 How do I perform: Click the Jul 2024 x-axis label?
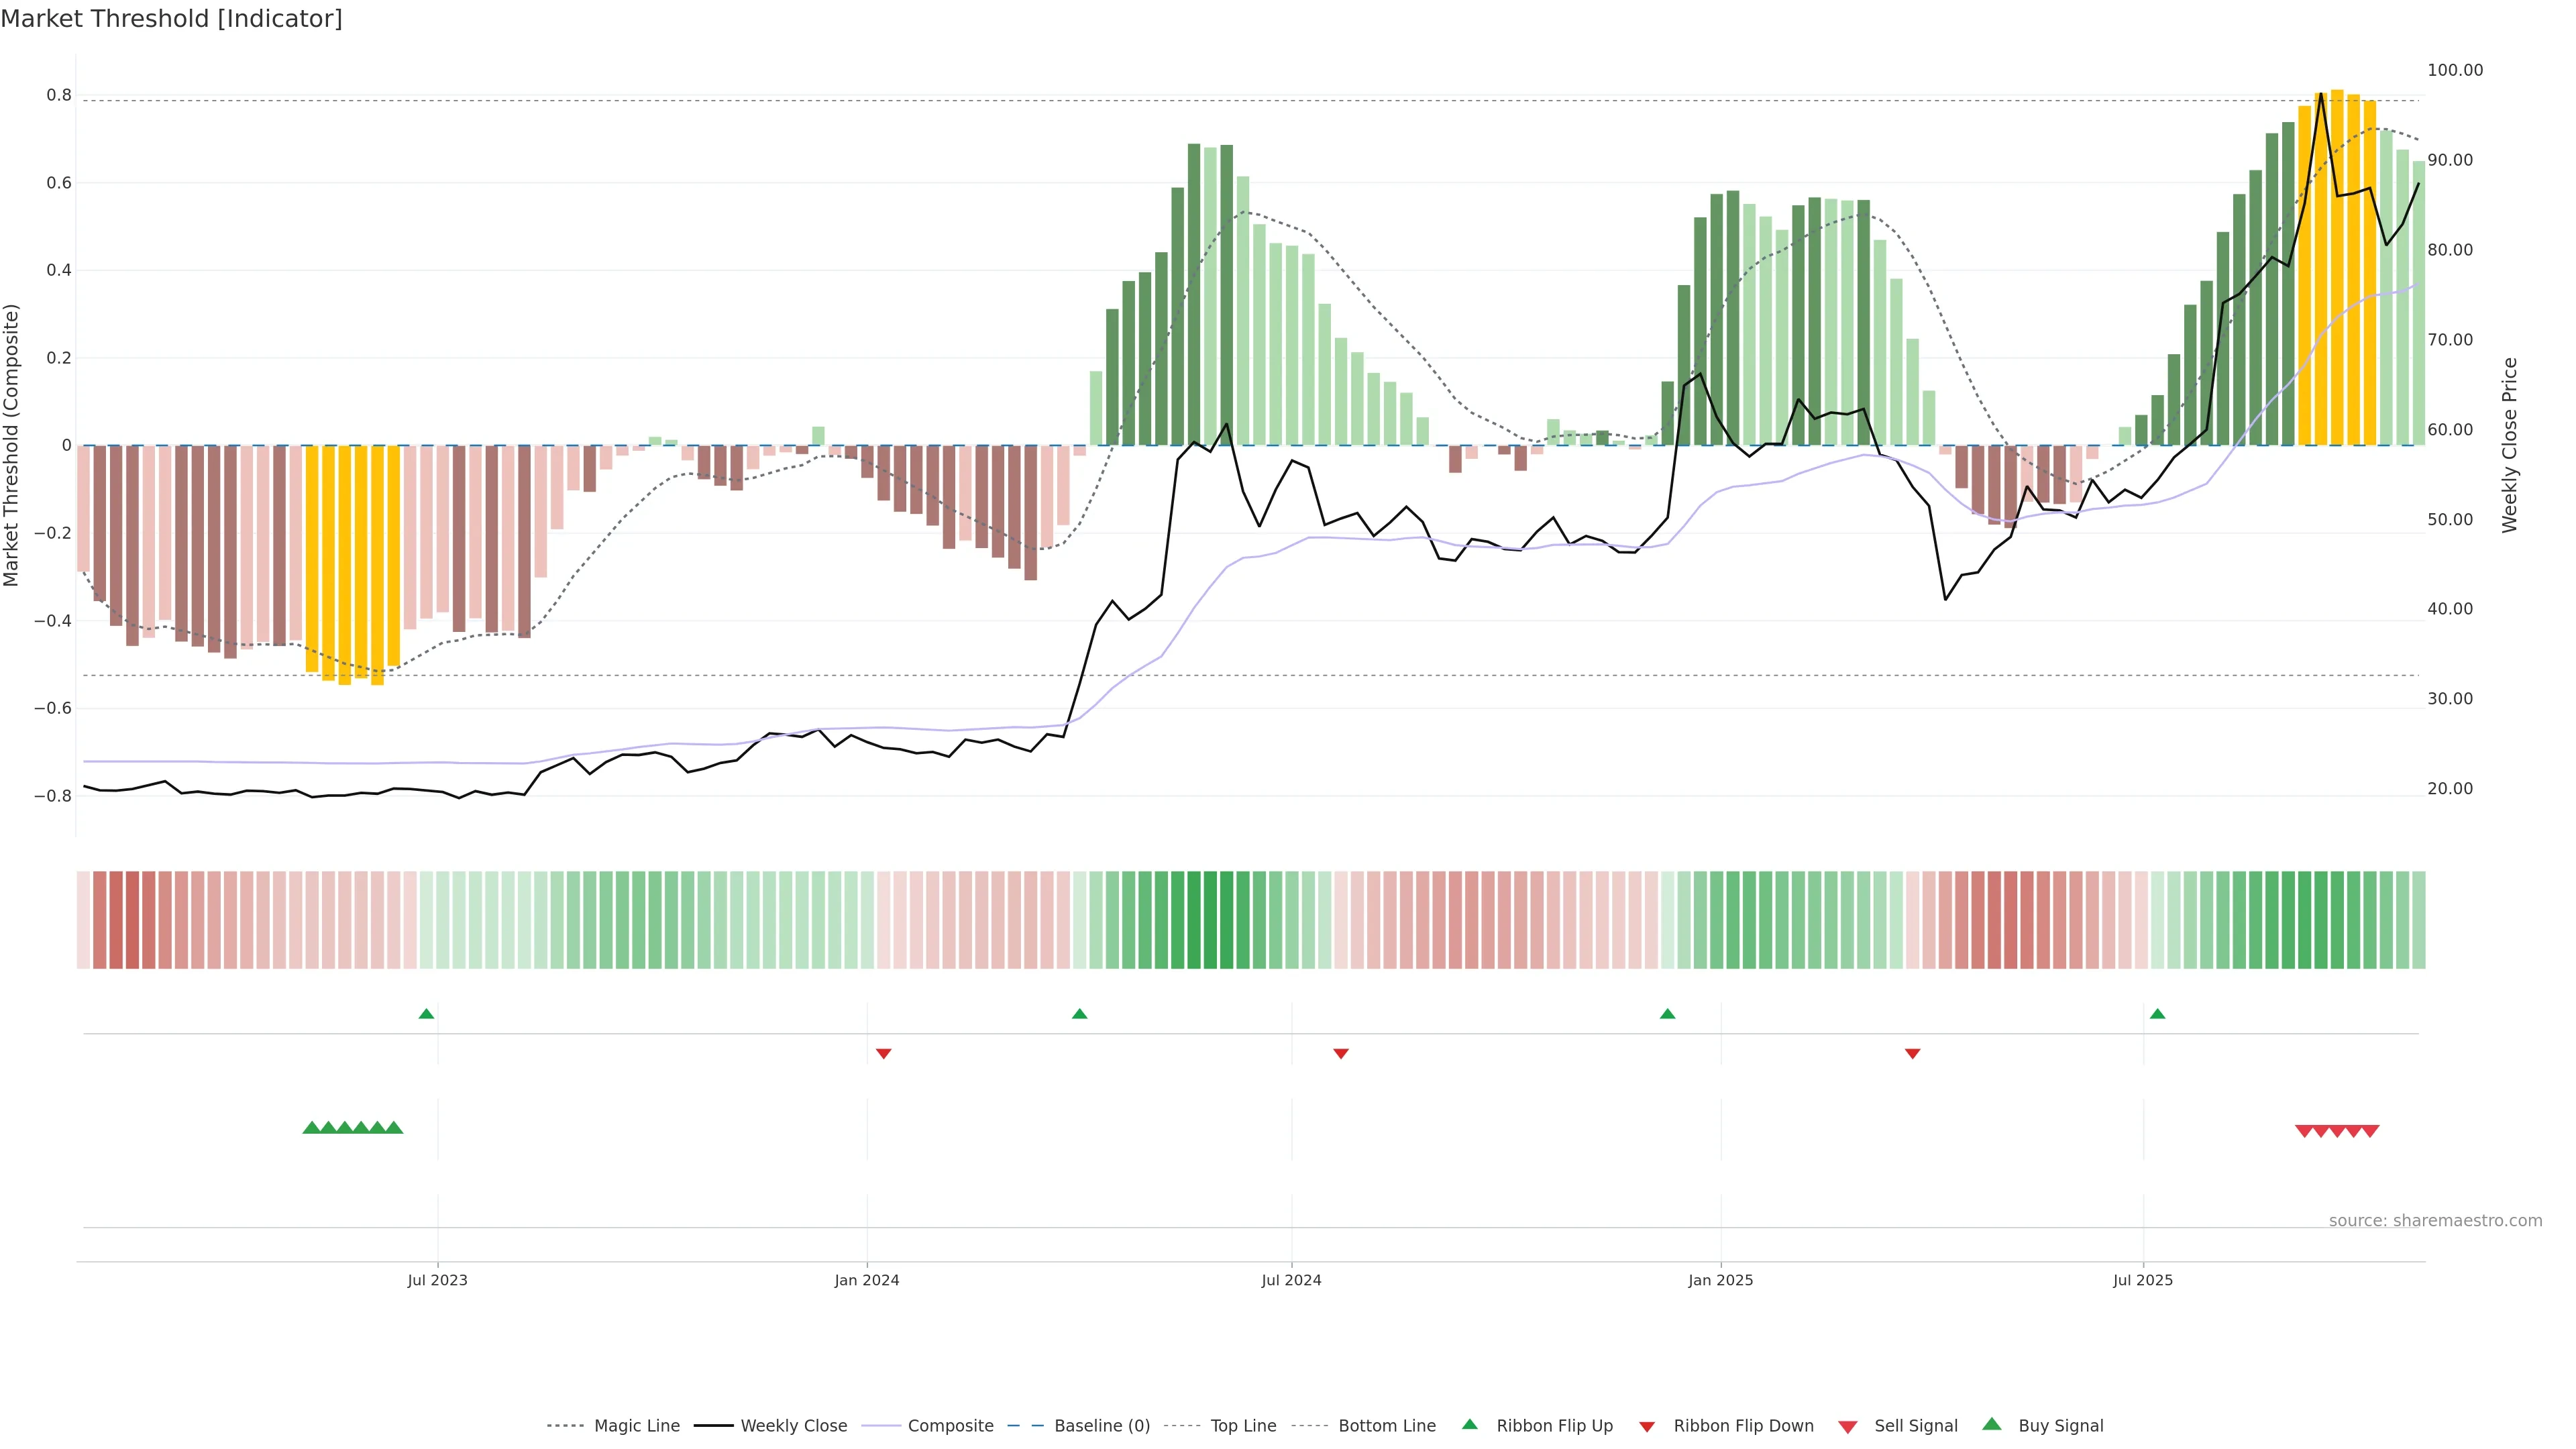pyautogui.click(x=1291, y=1280)
